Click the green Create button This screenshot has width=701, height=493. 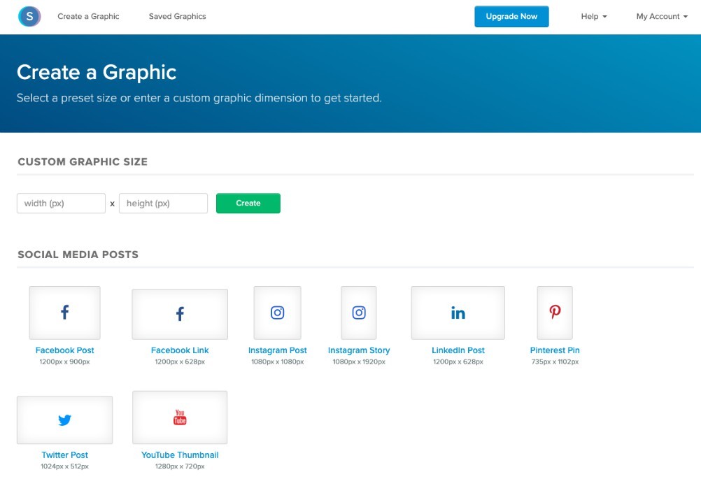[248, 203]
